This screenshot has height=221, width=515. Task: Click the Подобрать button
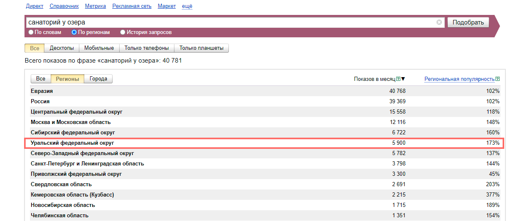468,22
